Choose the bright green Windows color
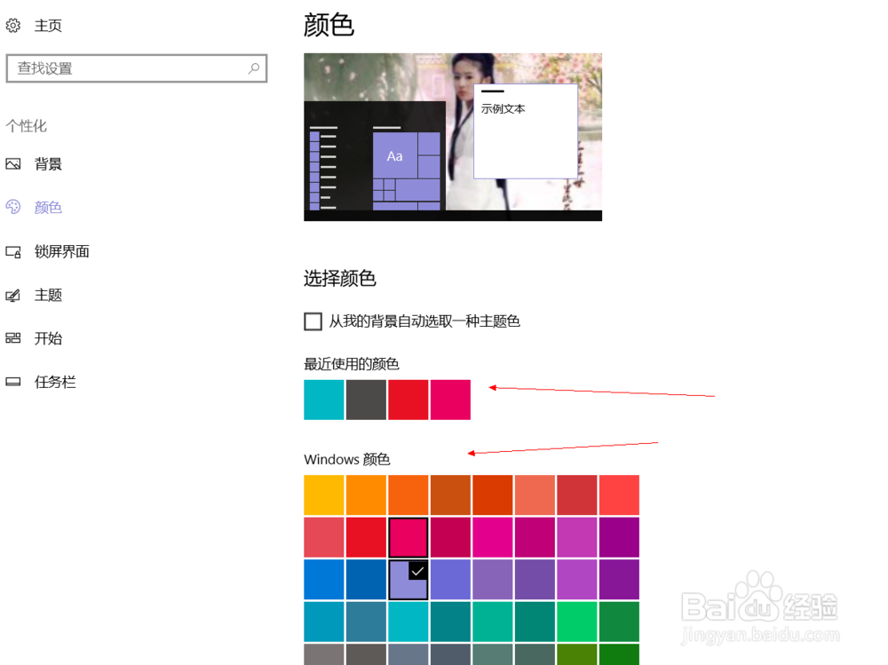Image resolution: width=888 pixels, height=665 pixels. coord(577,621)
